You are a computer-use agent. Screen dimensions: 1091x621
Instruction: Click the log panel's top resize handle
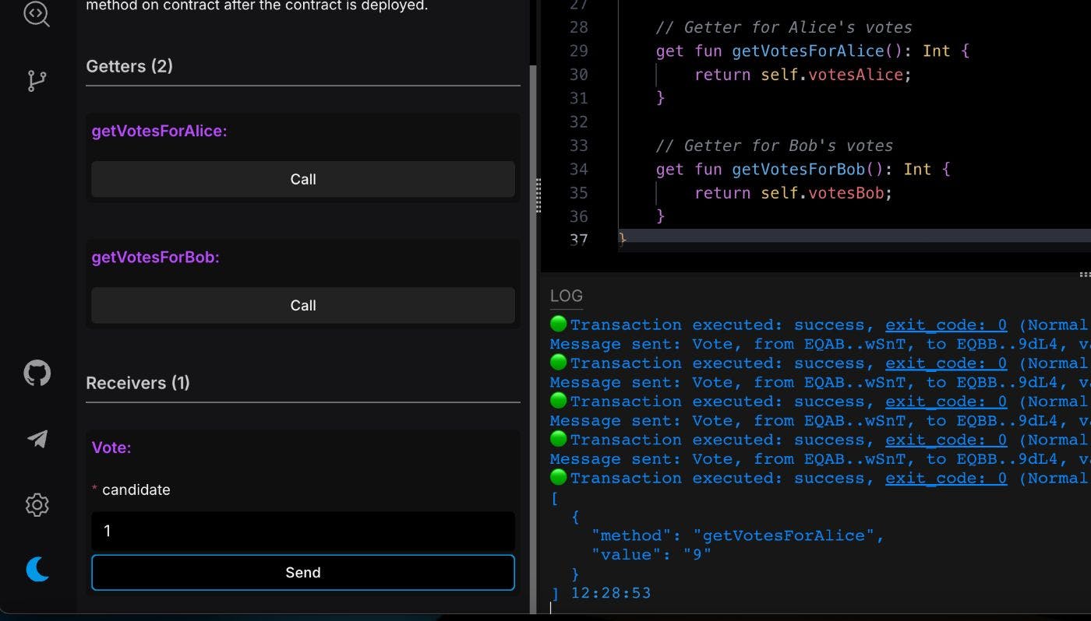pos(1084,275)
